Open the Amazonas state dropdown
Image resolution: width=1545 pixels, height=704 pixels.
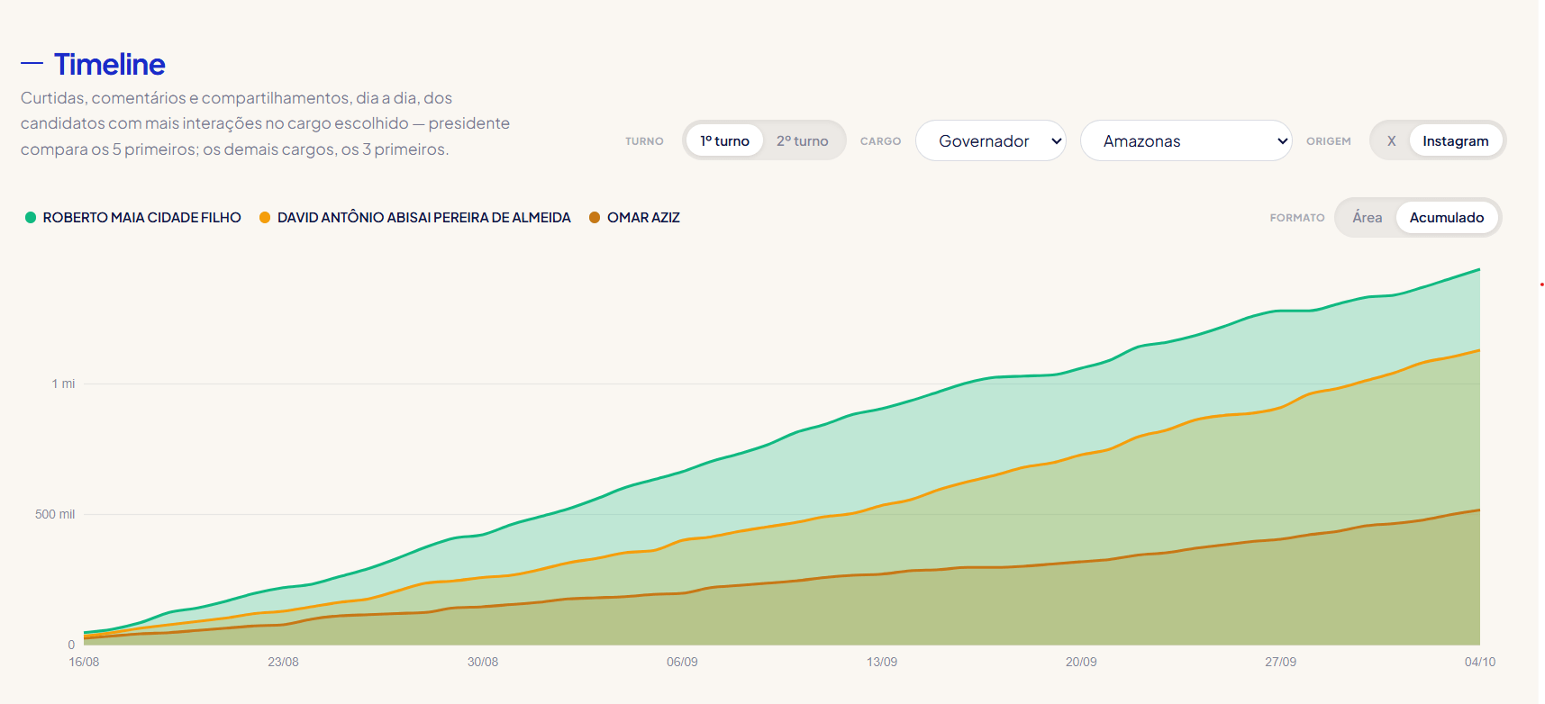pyautogui.click(x=1186, y=140)
